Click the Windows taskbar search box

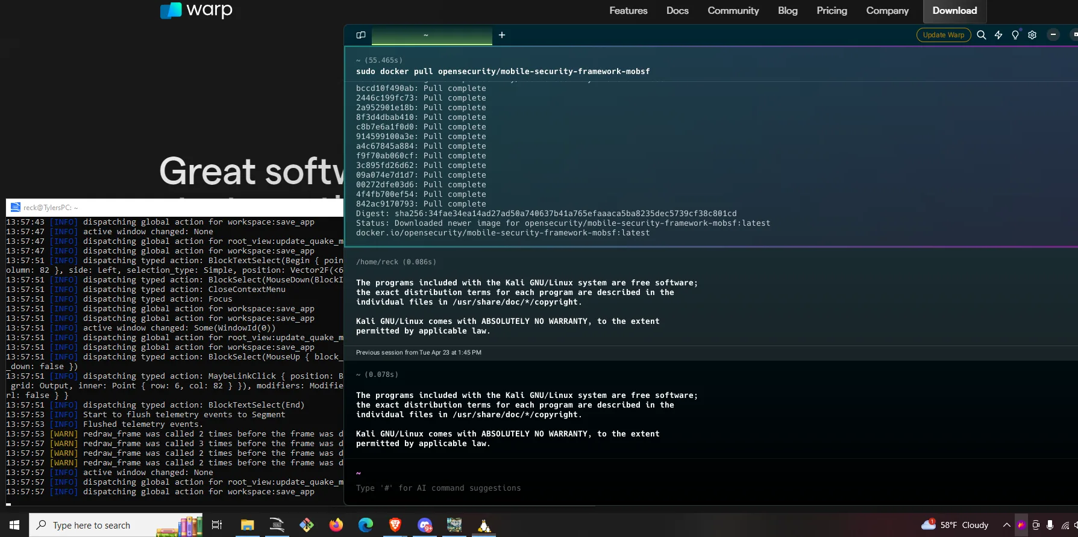[116, 525]
